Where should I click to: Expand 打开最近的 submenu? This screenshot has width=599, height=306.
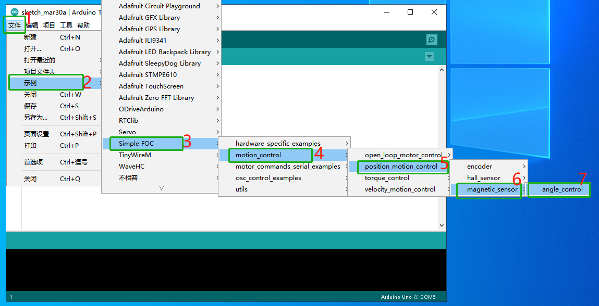[x=54, y=60]
